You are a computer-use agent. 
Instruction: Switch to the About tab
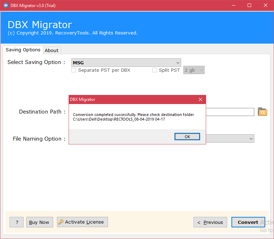click(x=52, y=51)
